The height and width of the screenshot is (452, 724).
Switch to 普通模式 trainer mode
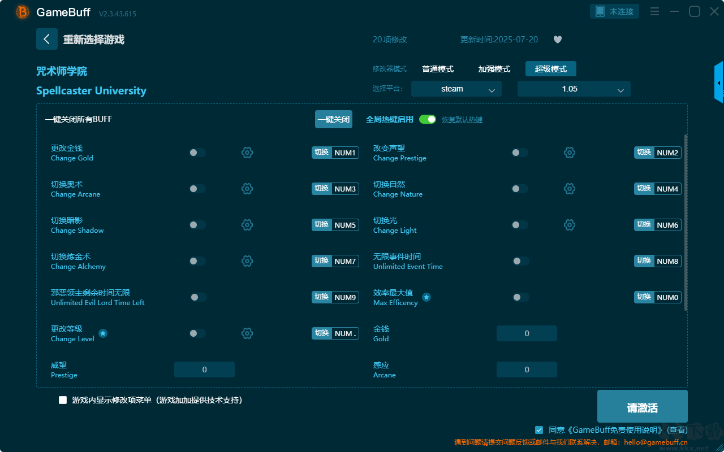(x=438, y=69)
